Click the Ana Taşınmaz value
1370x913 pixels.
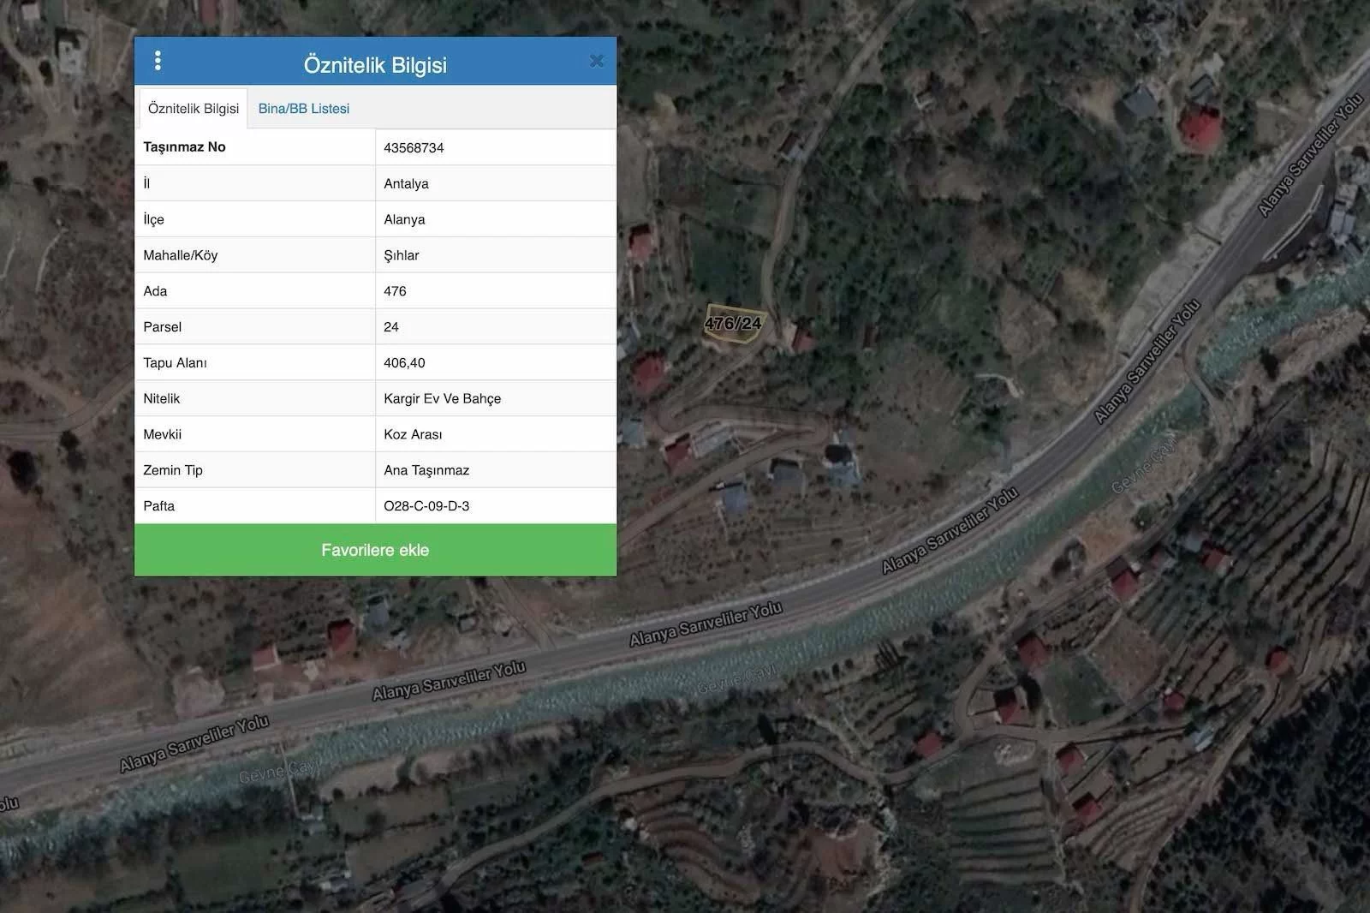[426, 470]
